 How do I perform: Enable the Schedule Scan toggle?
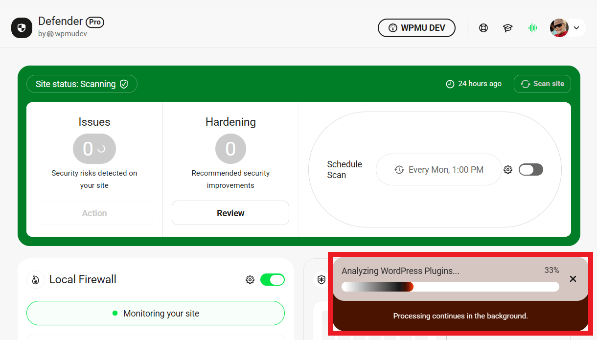click(531, 170)
